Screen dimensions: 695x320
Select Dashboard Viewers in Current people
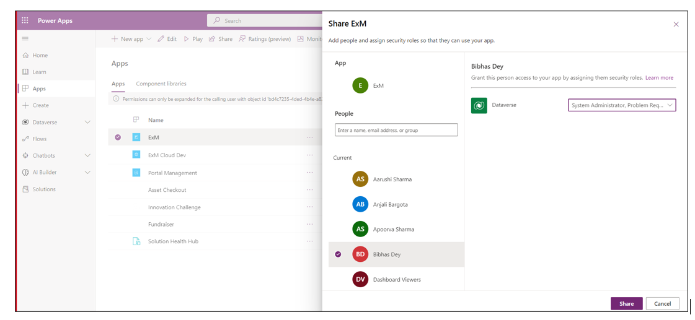coord(396,279)
